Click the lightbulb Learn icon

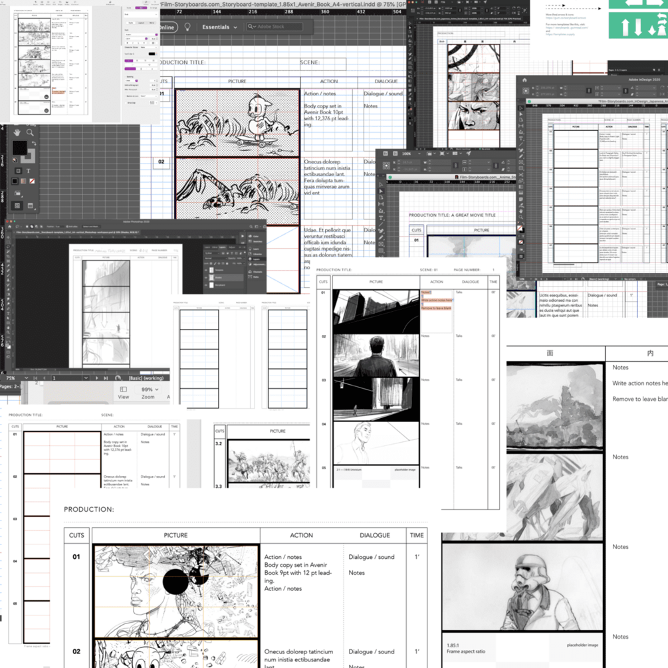[187, 27]
